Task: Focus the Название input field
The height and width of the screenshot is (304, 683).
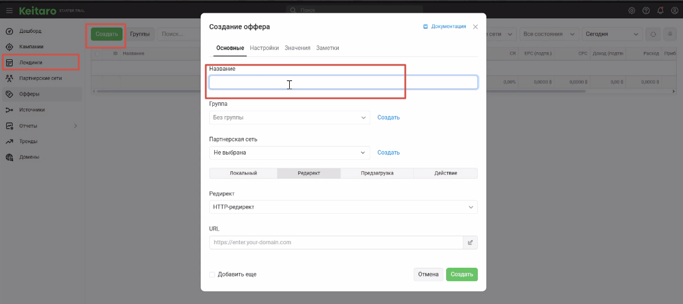Action: pos(343,83)
